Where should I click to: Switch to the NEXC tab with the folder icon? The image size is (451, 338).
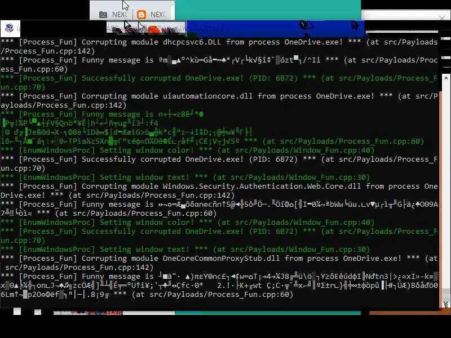[x=113, y=15]
